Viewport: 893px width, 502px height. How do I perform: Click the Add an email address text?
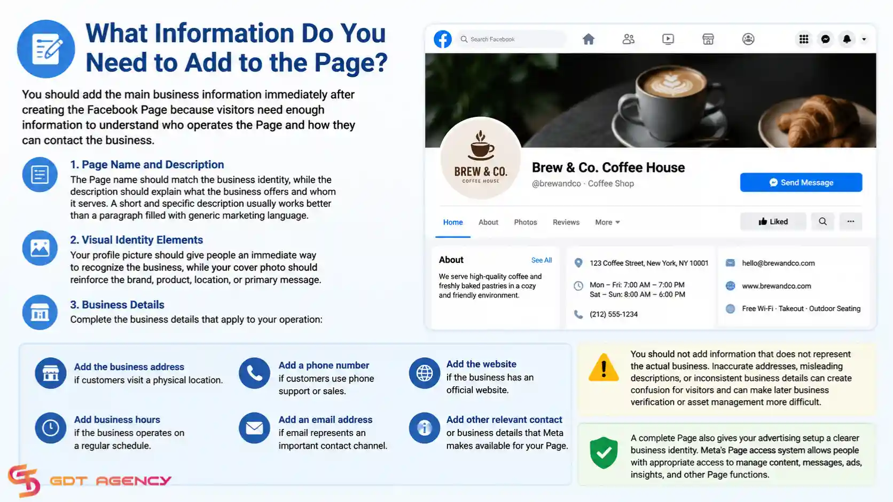pyautogui.click(x=325, y=420)
